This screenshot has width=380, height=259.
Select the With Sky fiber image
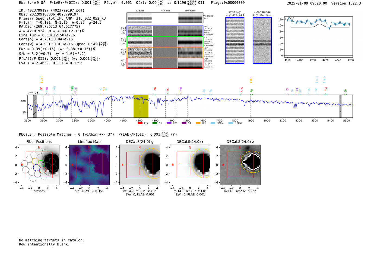pos(235,40)
